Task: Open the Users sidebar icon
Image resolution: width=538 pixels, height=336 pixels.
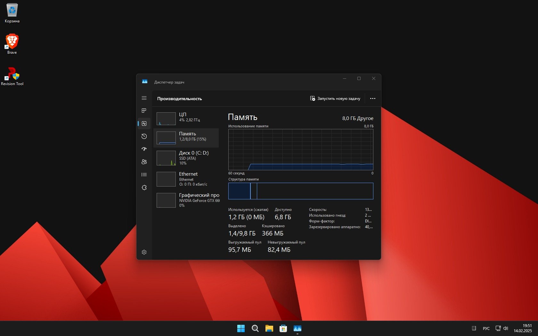Action: pos(144,162)
